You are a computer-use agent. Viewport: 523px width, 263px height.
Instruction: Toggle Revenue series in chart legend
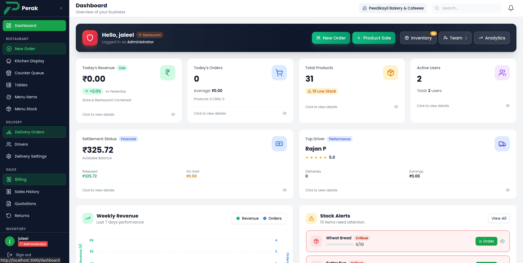click(247, 218)
